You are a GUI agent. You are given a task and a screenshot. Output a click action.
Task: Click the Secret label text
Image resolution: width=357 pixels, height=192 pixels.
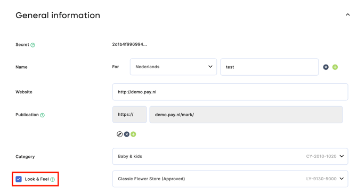tap(22, 44)
